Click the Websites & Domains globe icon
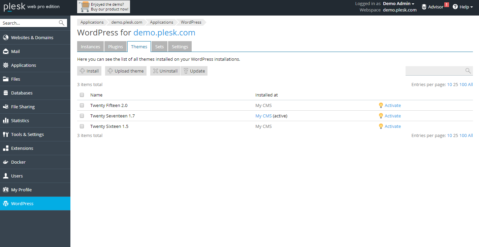 (x=6, y=37)
